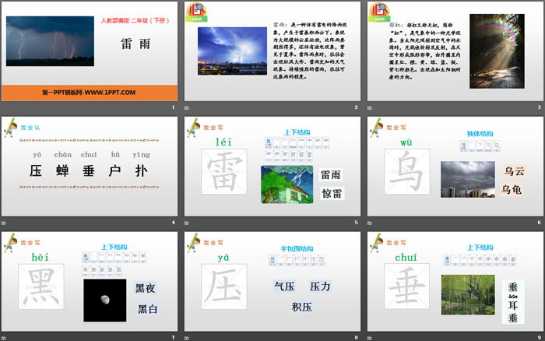Click the 蝉 character on the vocabulary slide

pyautogui.click(x=62, y=170)
